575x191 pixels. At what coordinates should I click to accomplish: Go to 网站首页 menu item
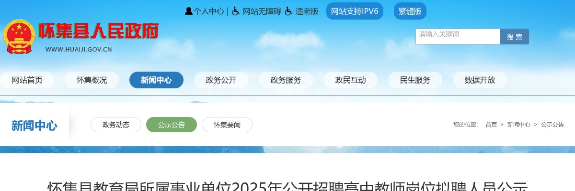point(27,80)
